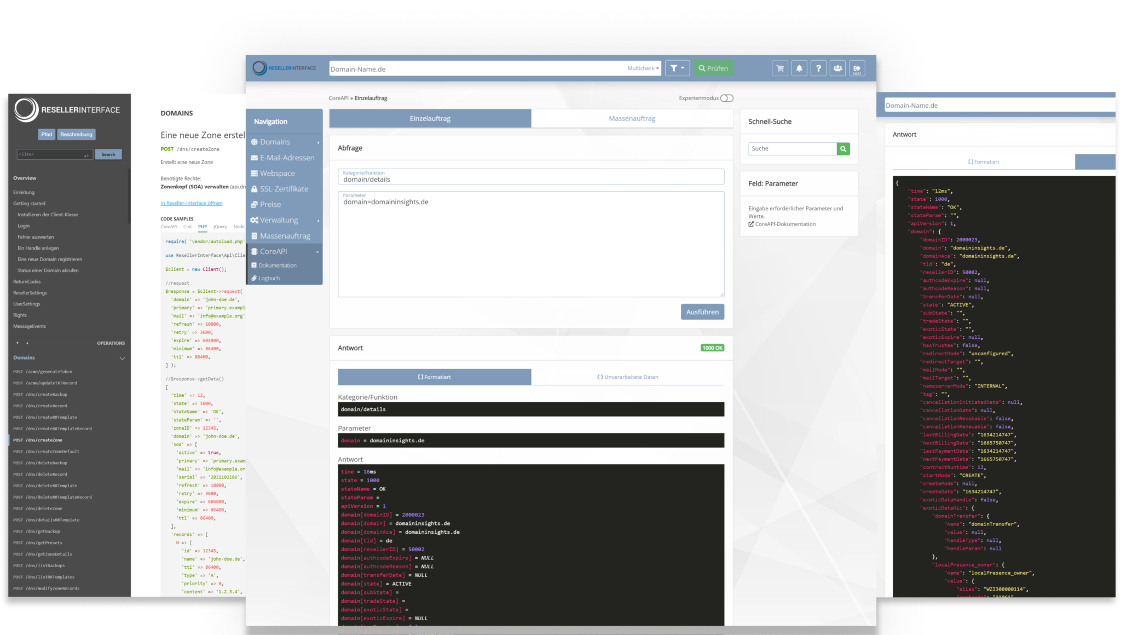Select POST /acme/generateToken operation
1121x635 pixels.
click(x=43, y=372)
